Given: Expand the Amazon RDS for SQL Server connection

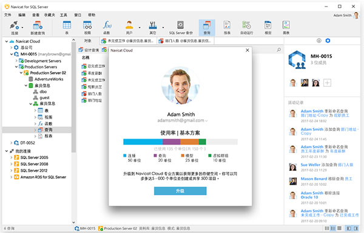Looking at the screenshot, I should click(11, 177).
